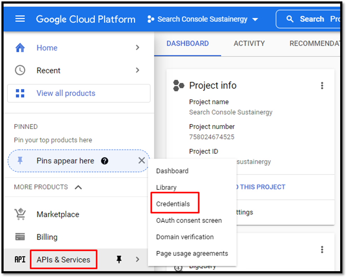Dismiss the Pins appear here hint
This screenshot has height=278, width=347.
tap(142, 160)
